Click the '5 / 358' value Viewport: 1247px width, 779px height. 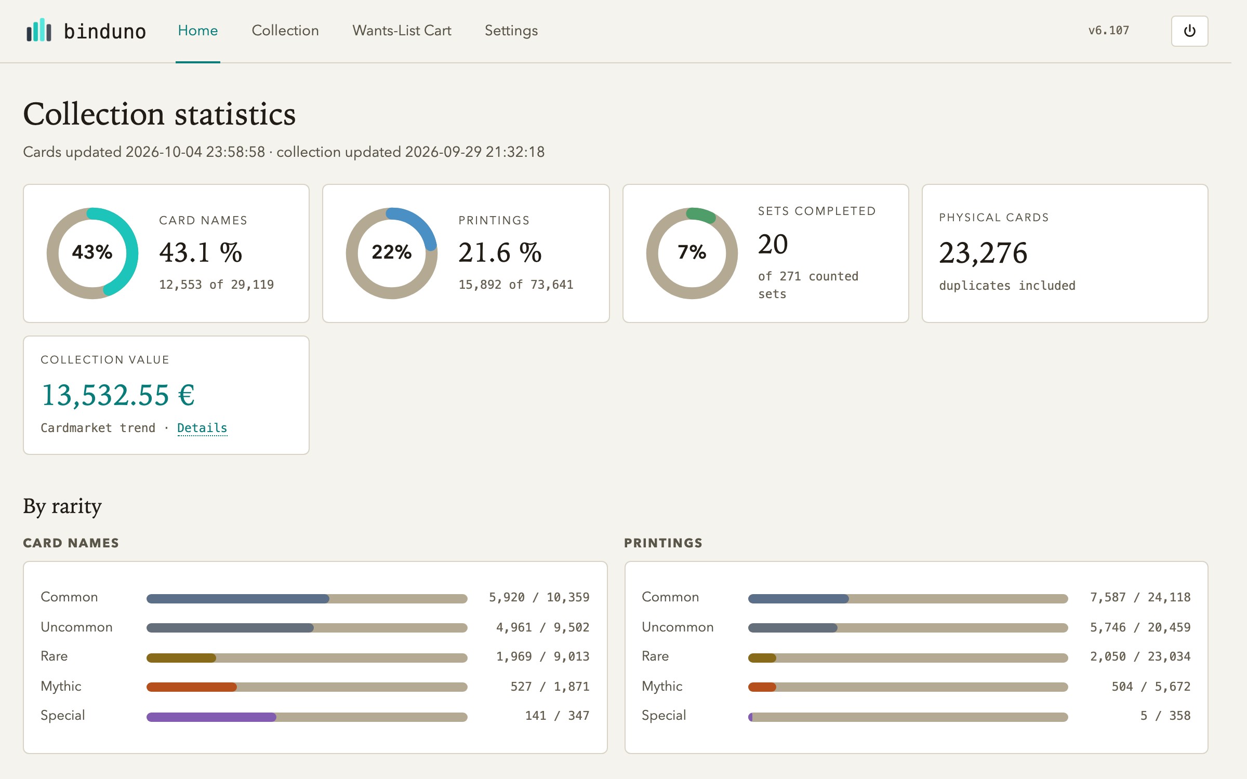coord(1165,716)
